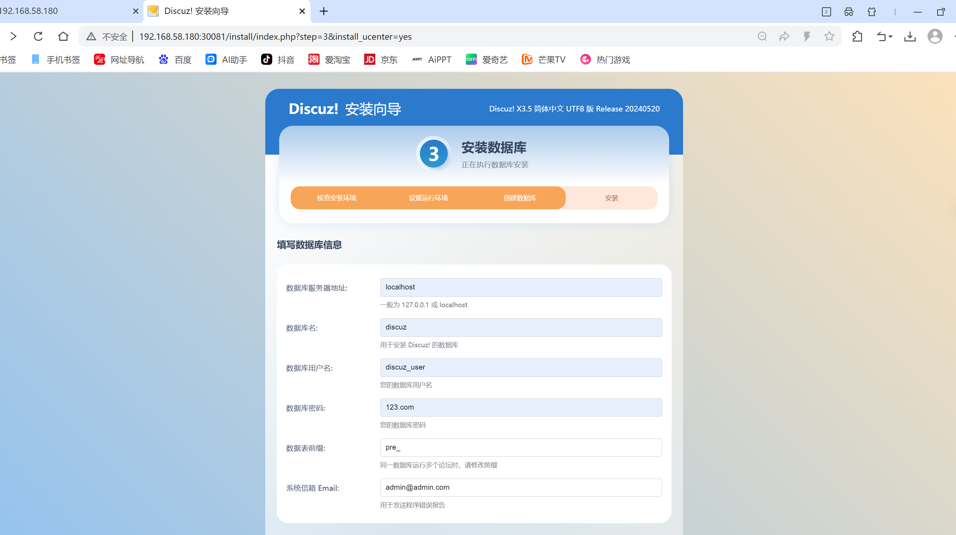Click the hint 一般为 127.0.0.1 或 localhost

423,305
